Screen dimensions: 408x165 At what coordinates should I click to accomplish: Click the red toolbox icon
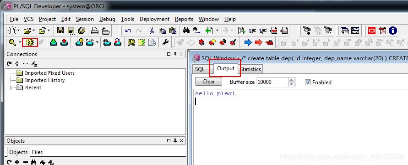click(x=269, y=42)
